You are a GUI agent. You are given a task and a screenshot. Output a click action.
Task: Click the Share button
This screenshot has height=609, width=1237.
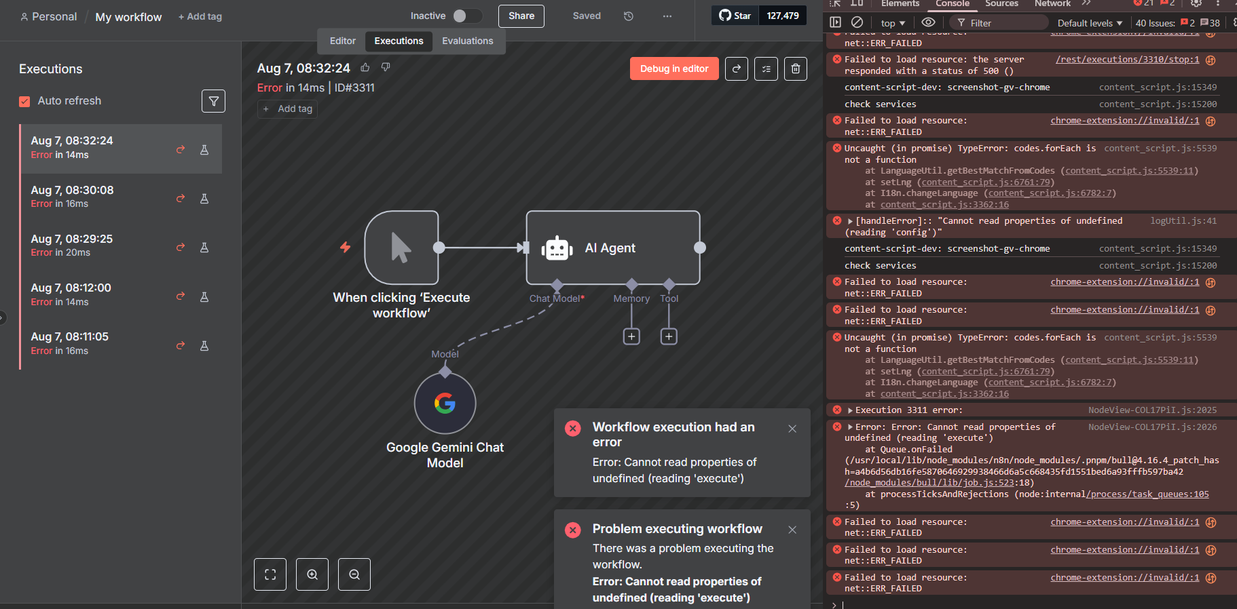521,16
